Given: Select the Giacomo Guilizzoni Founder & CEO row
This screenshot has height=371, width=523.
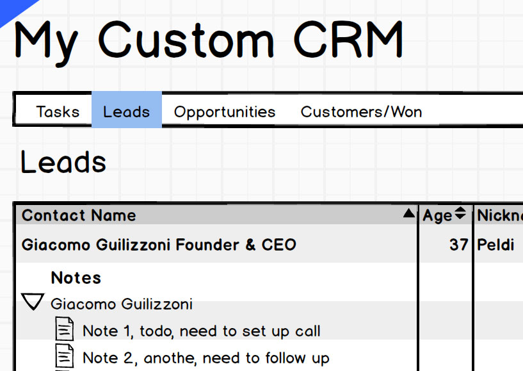Looking at the screenshot, I should 159,245.
